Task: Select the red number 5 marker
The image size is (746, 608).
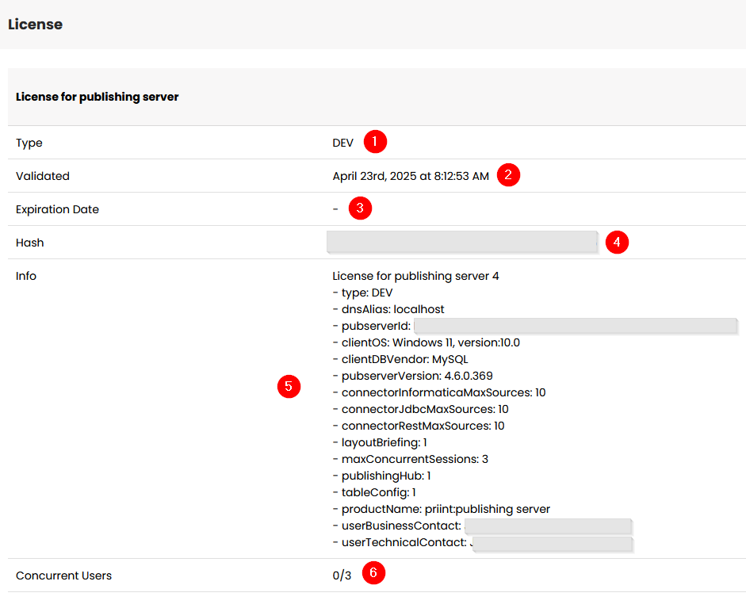Action: tap(289, 386)
